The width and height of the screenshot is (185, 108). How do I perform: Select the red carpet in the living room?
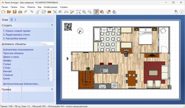click(154, 73)
